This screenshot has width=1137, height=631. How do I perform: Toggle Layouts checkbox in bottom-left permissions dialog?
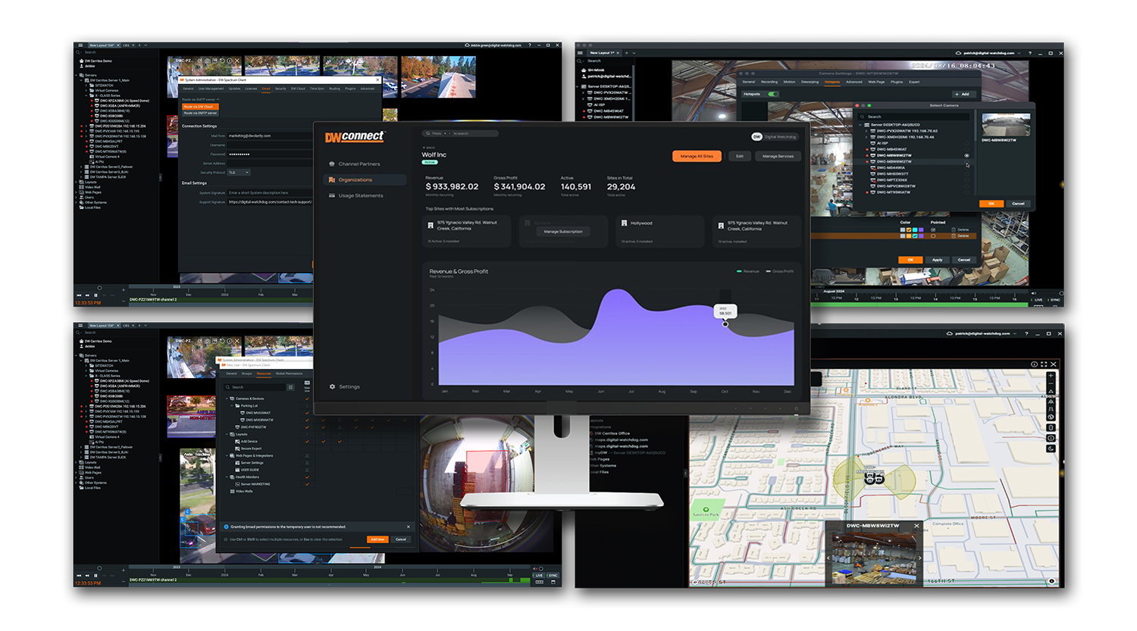[307, 434]
